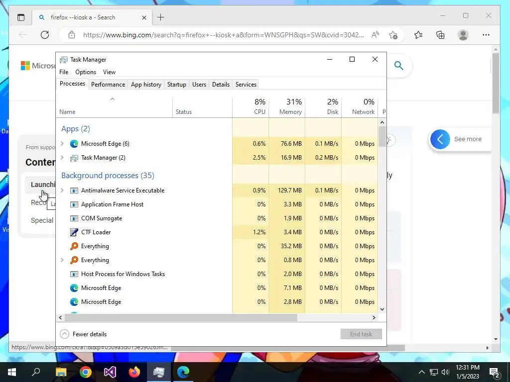Open Windows Start menu
The height and width of the screenshot is (382, 510).
point(12,372)
